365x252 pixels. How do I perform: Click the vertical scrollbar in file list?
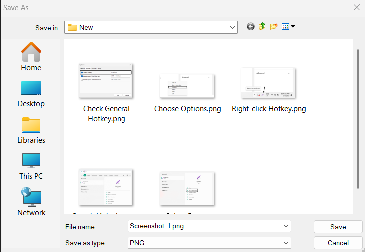pyautogui.click(x=358, y=119)
